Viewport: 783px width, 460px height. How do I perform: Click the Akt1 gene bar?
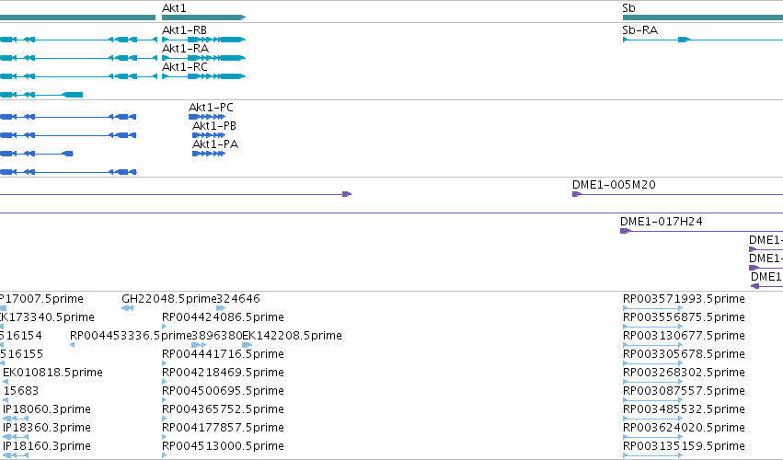click(x=203, y=17)
